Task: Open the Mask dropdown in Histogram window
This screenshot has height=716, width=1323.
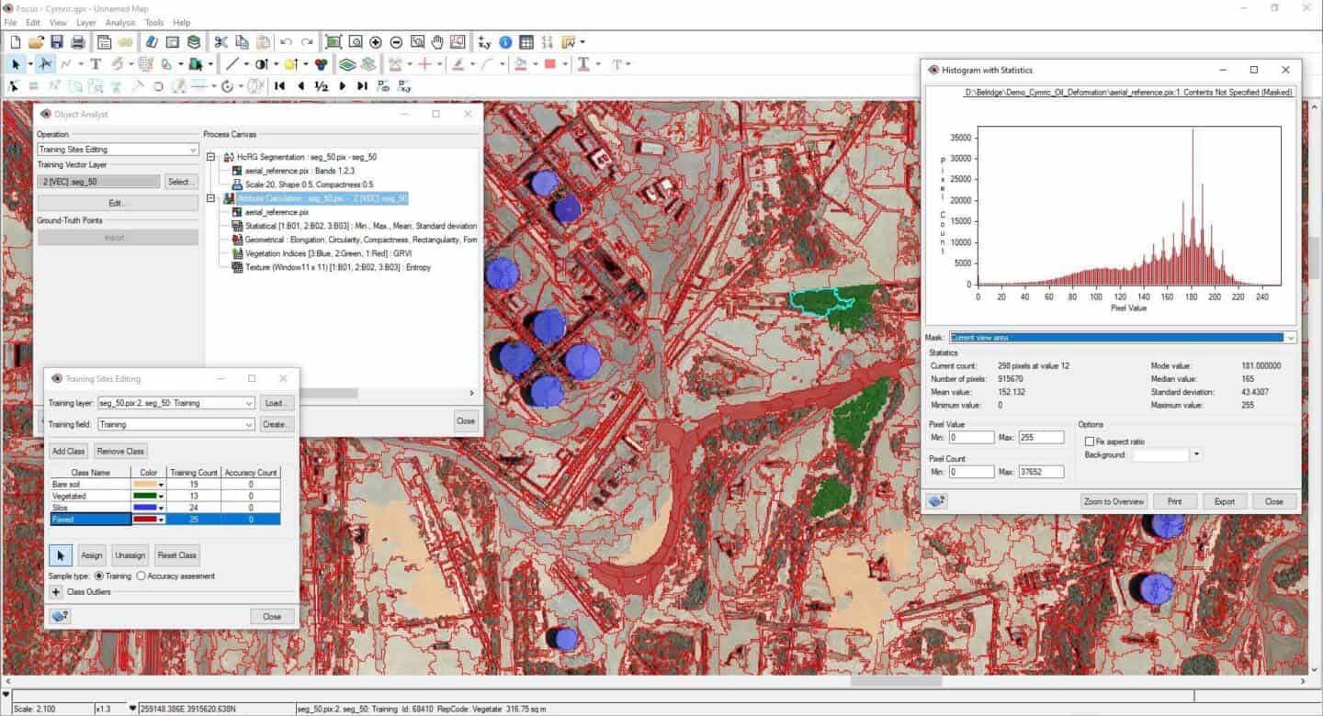Action: point(1290,338)
